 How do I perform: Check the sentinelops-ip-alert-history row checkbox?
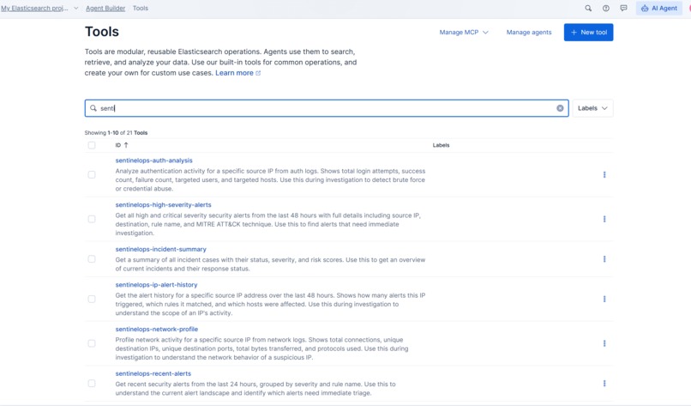click(92, 300)
